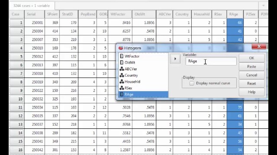Select case row header 16
277x155 pixels.
[x=16, y=150]
